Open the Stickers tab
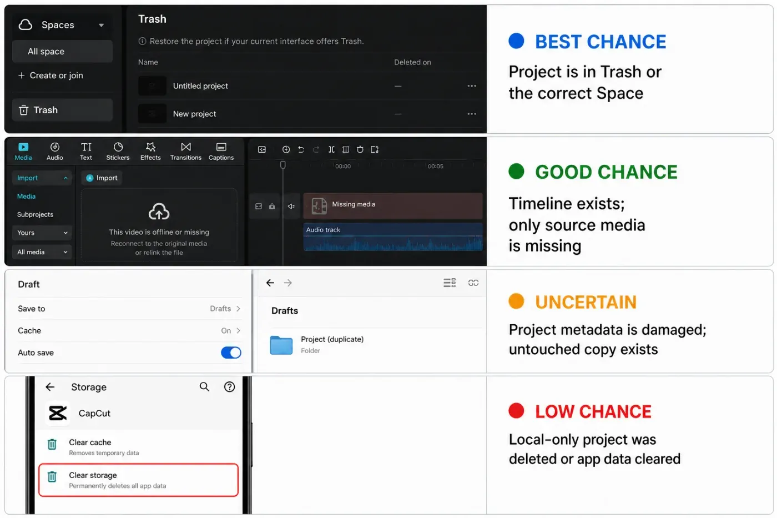Screen dimensions: 777x518 [x=118, y=151]
